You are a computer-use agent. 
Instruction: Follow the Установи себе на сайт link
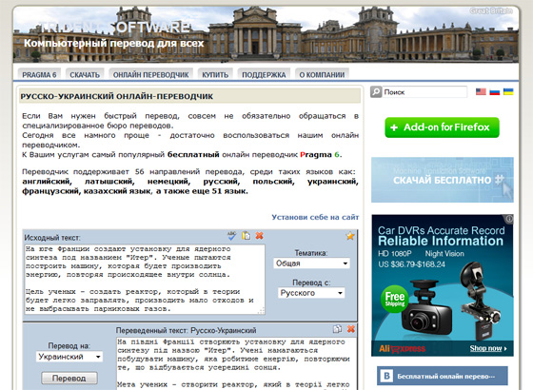[x=315, y=217]
